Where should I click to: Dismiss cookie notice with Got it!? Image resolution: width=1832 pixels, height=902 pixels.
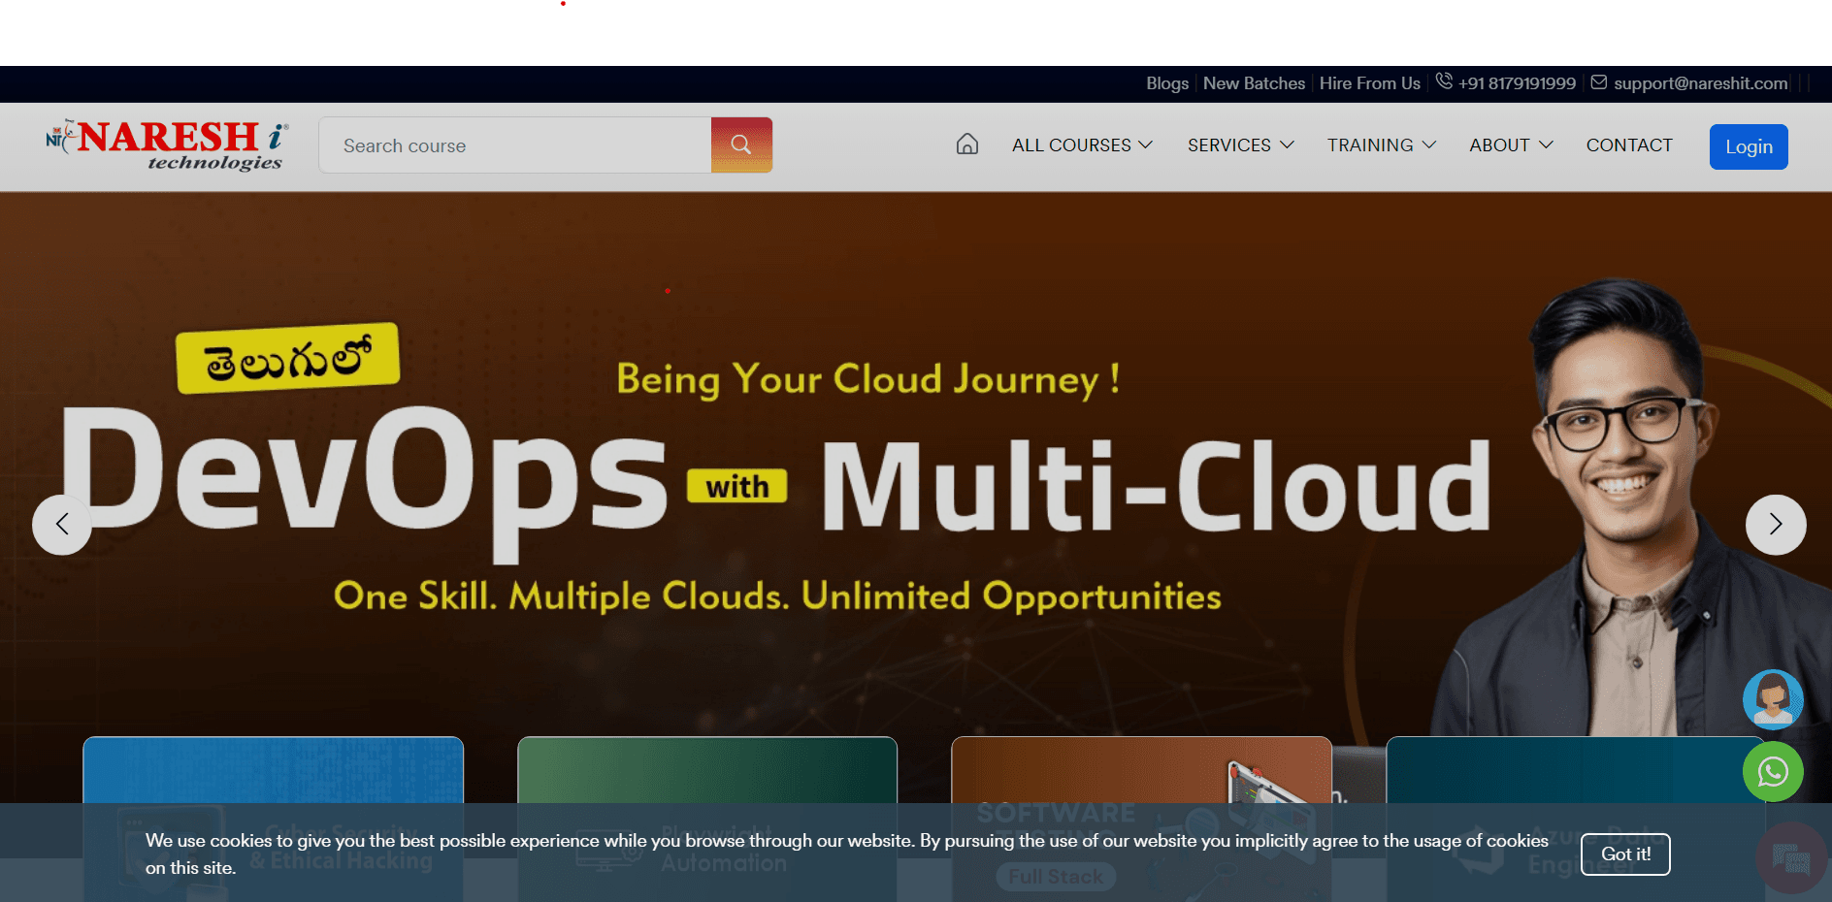click(1624, 854)
